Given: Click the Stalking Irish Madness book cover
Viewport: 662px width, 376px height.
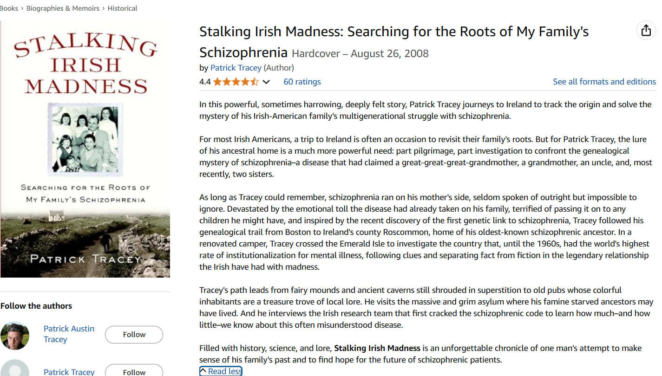Looking at the screenshot, I should (x=85, y=149).
